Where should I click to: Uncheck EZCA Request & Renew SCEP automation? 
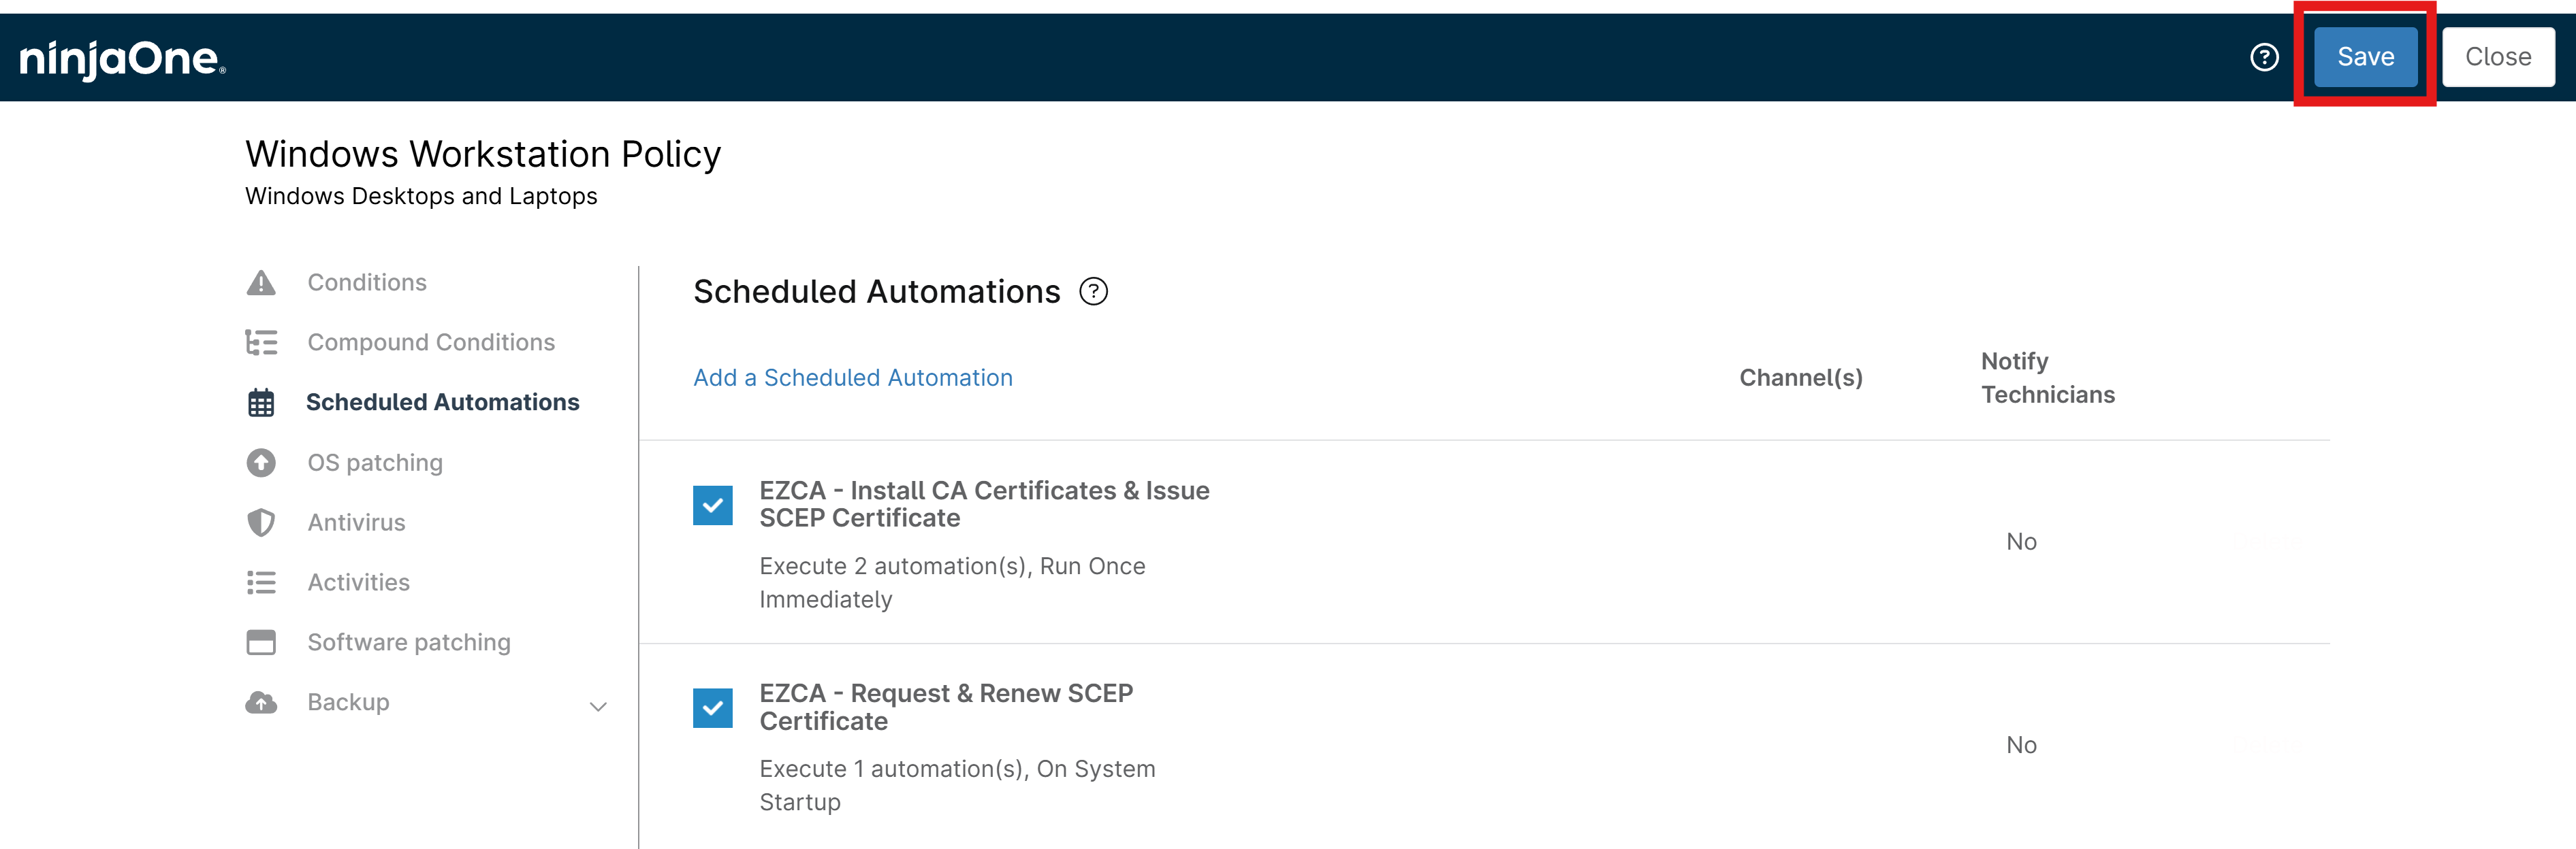712,708
